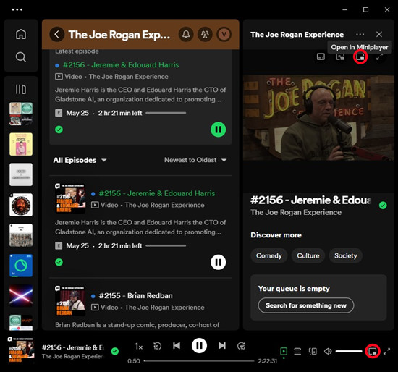Open the white-gray cover library item
398x372 pixels.
pyautogui.click(x=21, y=174)
